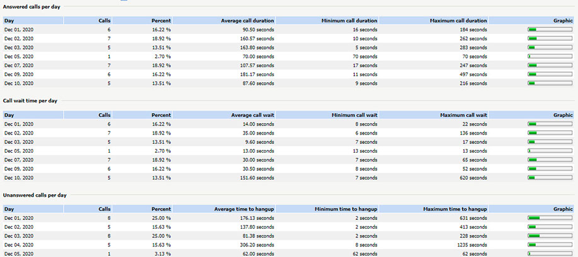Sort Answered calls by Average call duration
The height and width of the screenshot is (257, 578).
(247, 21)
